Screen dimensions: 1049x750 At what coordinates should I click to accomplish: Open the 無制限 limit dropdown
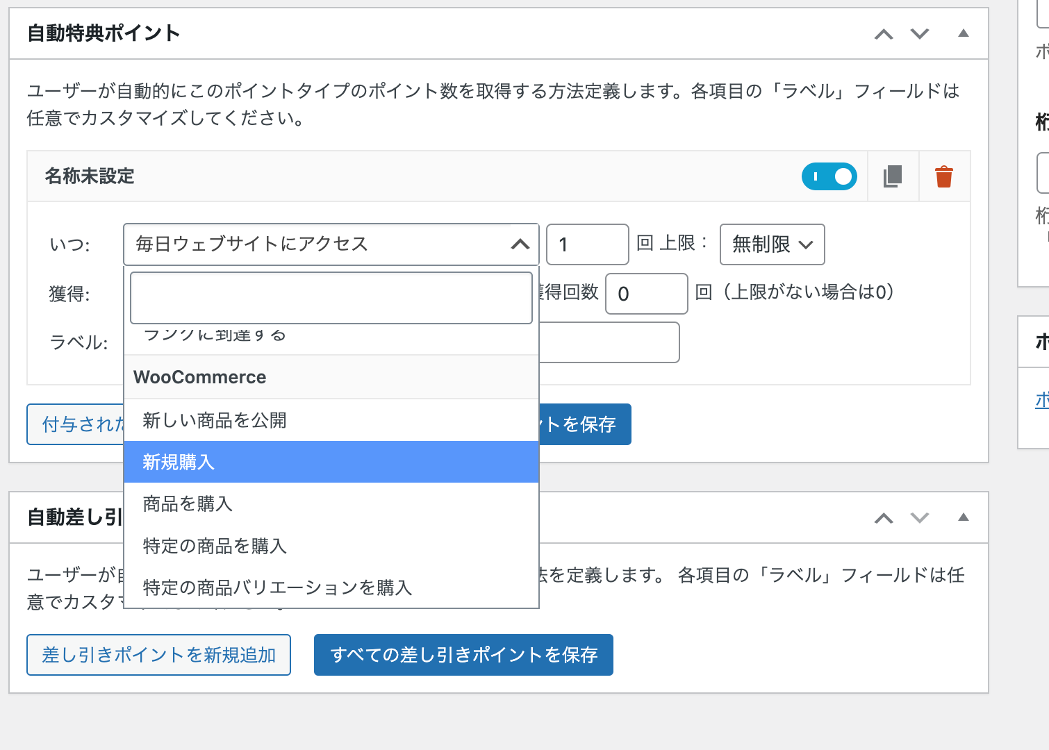point(773,244)
